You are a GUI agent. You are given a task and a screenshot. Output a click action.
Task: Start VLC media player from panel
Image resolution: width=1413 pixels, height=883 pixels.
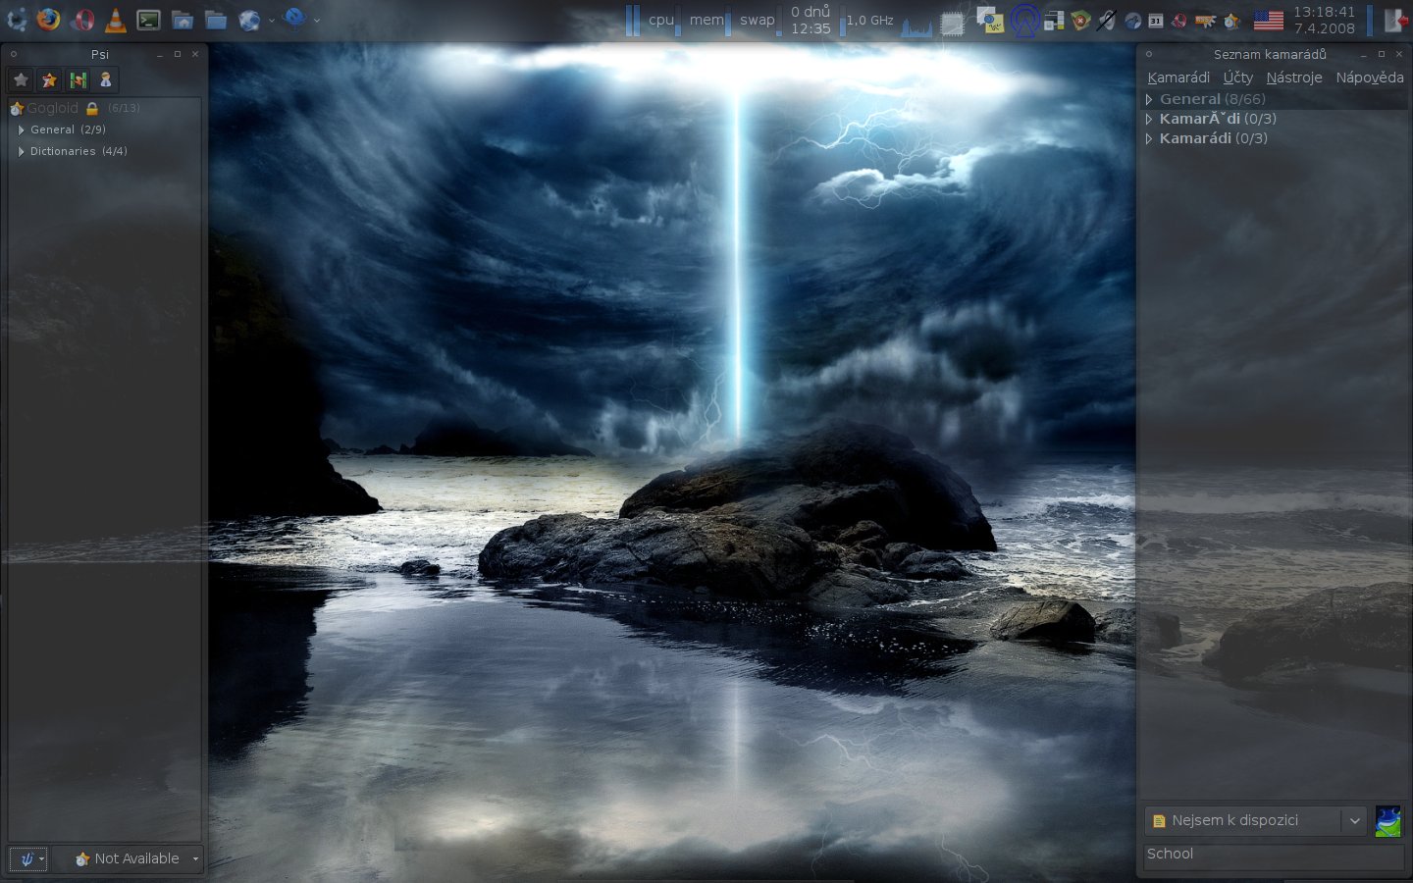(115, 20)
